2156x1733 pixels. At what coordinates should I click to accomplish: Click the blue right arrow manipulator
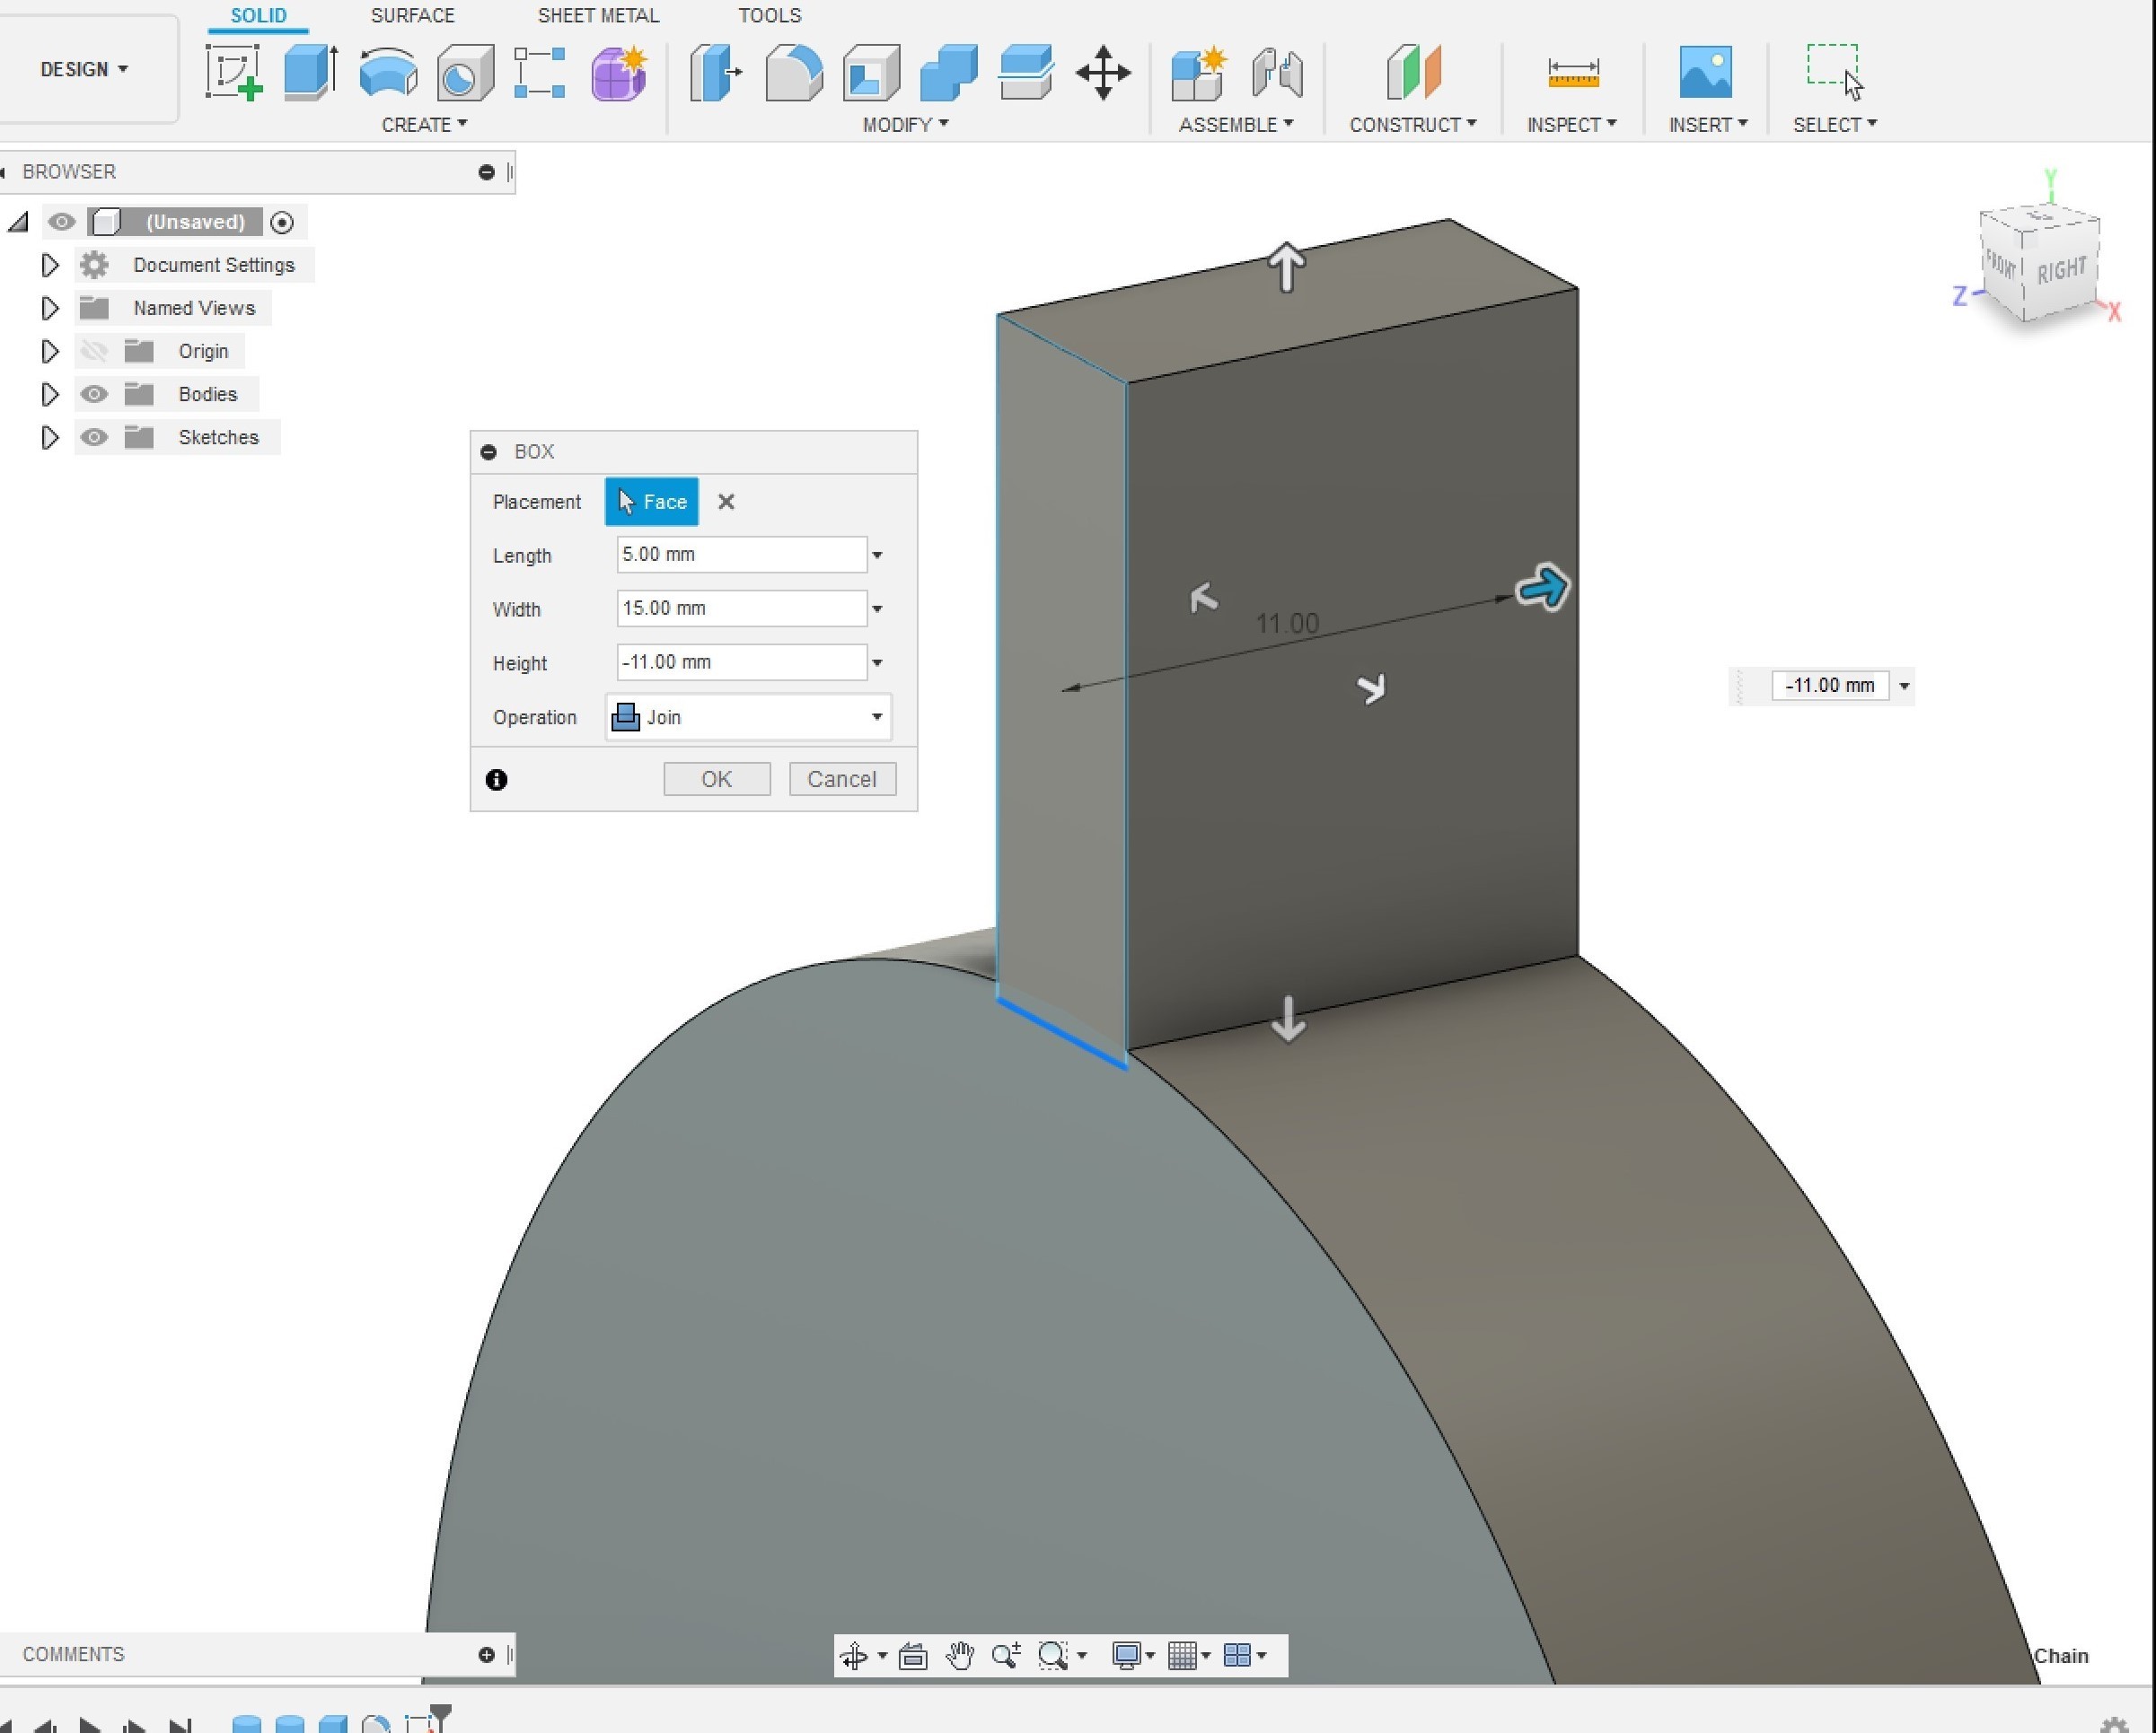point(1542,588)
